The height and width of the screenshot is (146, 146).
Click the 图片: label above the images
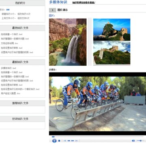tap(52, 16)
